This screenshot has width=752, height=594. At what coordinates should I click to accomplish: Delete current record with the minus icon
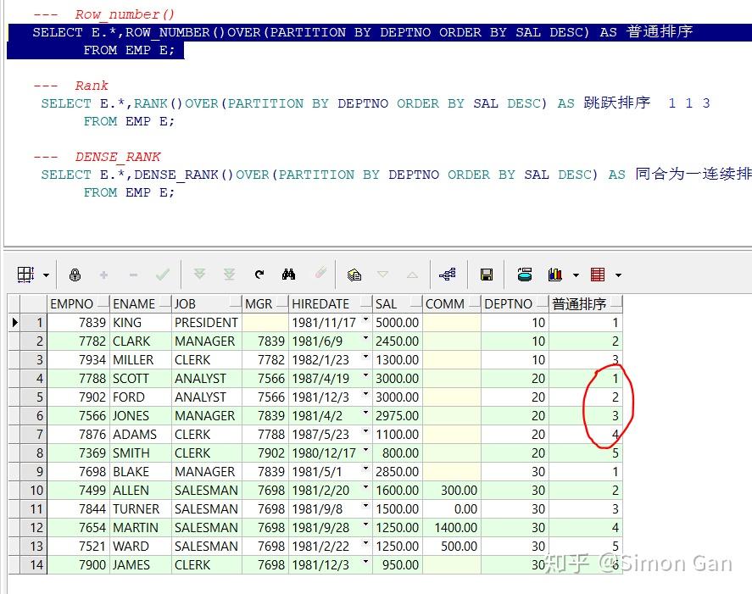click(x=133, y=274)
